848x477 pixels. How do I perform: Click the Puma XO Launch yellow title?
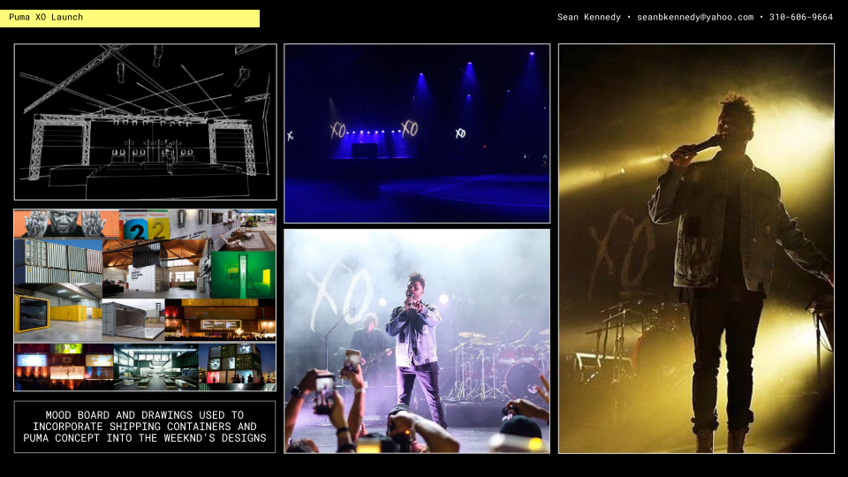[130, 18]
